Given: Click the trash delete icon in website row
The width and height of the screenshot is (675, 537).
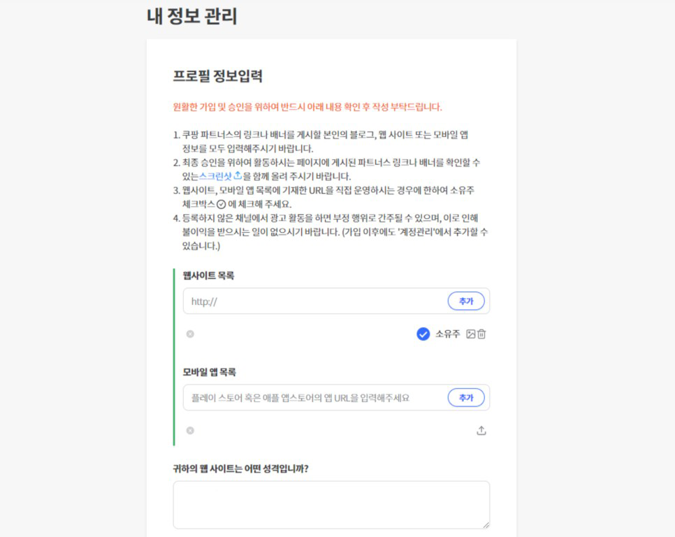Looking at the screenshot, I should 481,334.
